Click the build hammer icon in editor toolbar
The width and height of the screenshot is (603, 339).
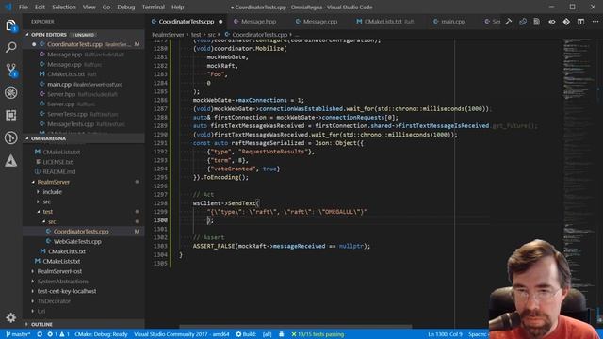coord(509,22)
